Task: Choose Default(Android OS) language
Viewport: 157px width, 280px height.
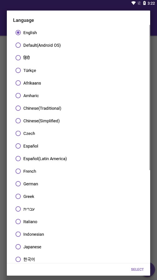Action: pyautogui.click(x=78, y=45)
